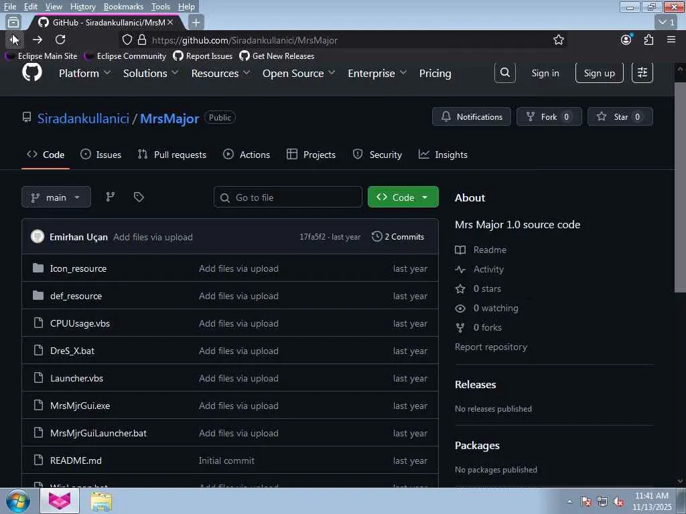The width and height of the screenshot is (686, 514).
Task: Open a new browser tab with plus
Action: 196,22
